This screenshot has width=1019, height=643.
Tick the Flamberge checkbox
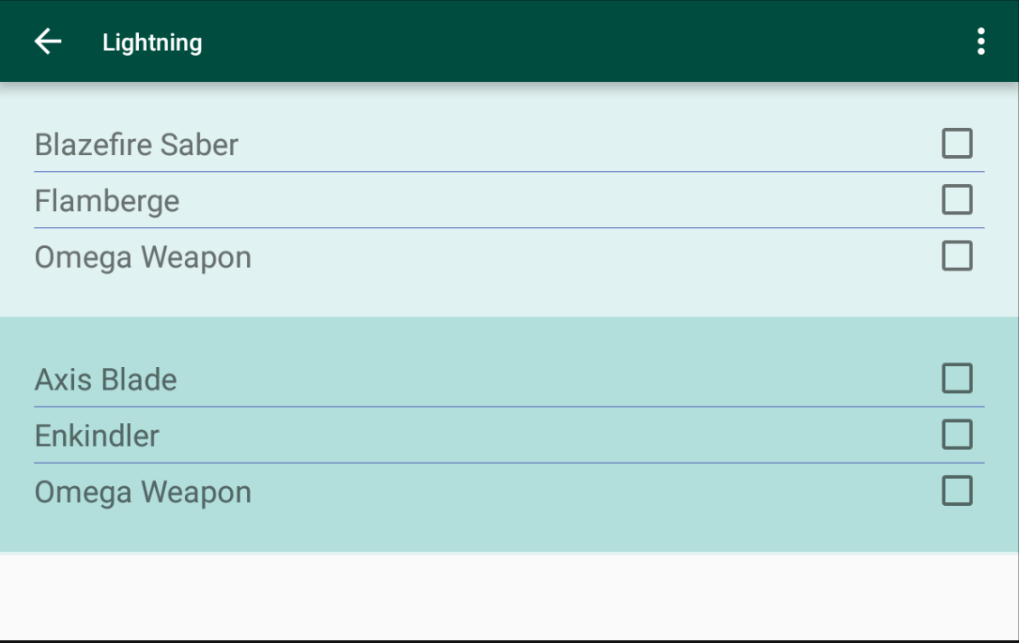[957, 199]
